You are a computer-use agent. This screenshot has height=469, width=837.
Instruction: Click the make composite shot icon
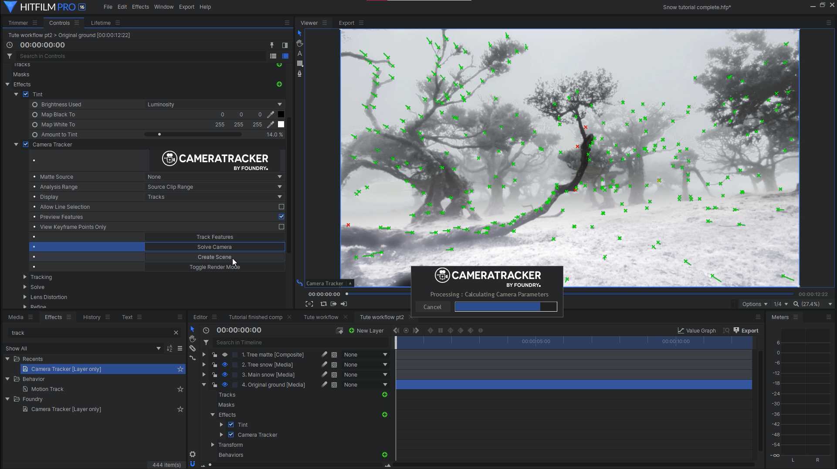pos(339,331)
